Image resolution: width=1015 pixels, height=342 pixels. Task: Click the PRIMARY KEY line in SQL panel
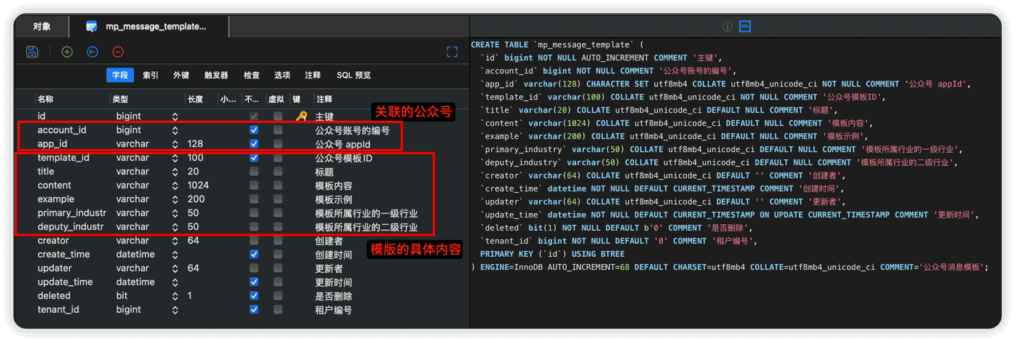coord(552,255)
